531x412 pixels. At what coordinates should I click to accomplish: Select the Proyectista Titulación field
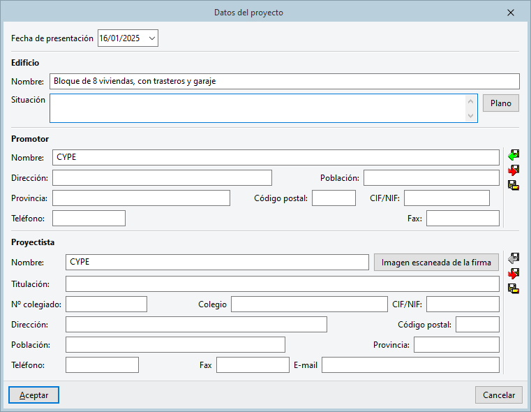282,284
